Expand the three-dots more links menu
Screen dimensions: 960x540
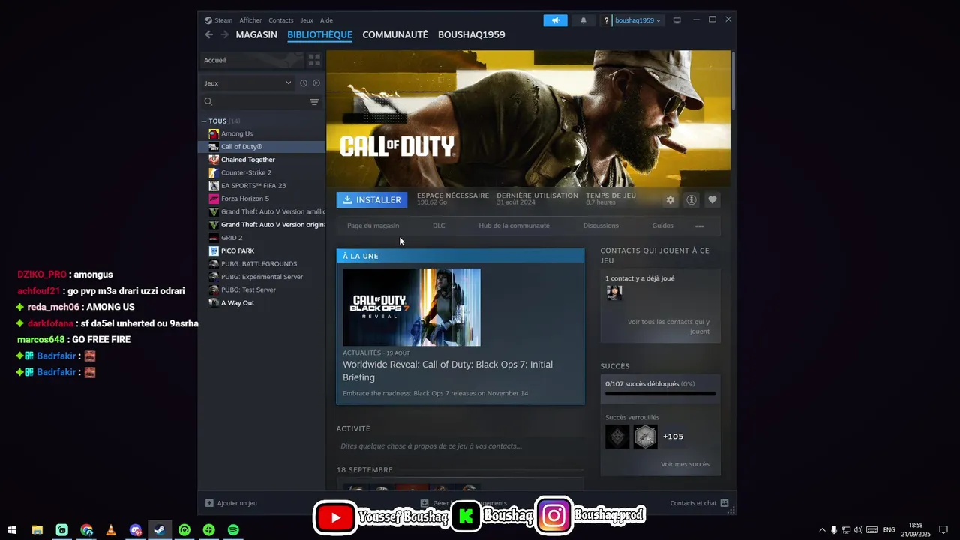699,226
